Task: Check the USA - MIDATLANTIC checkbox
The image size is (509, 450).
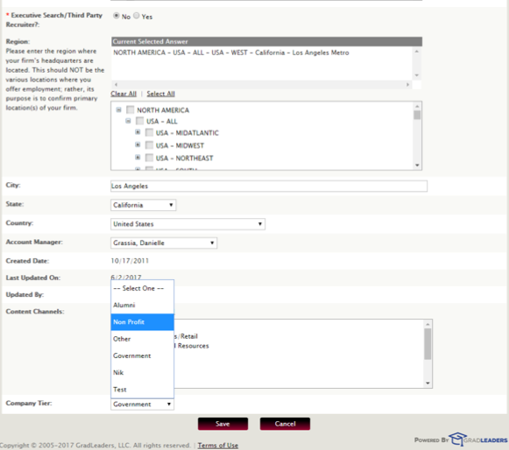Action: click(149, 132)
